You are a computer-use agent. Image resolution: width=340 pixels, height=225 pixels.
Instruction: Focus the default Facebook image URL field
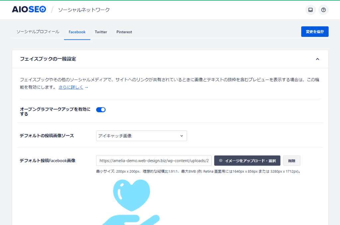click(x=154, y=161)
